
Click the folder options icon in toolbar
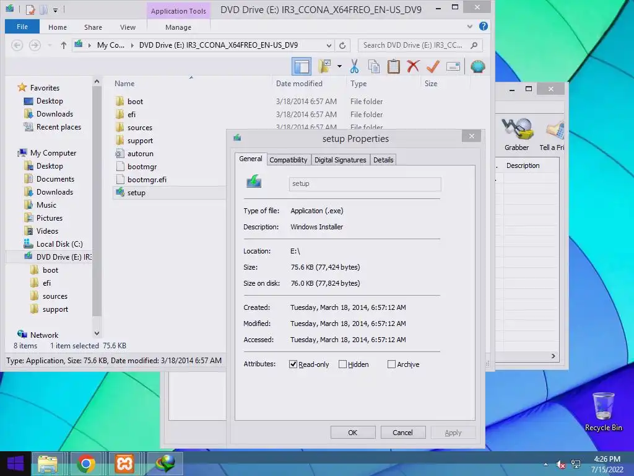pyautogui.click(x=324, y=66)
